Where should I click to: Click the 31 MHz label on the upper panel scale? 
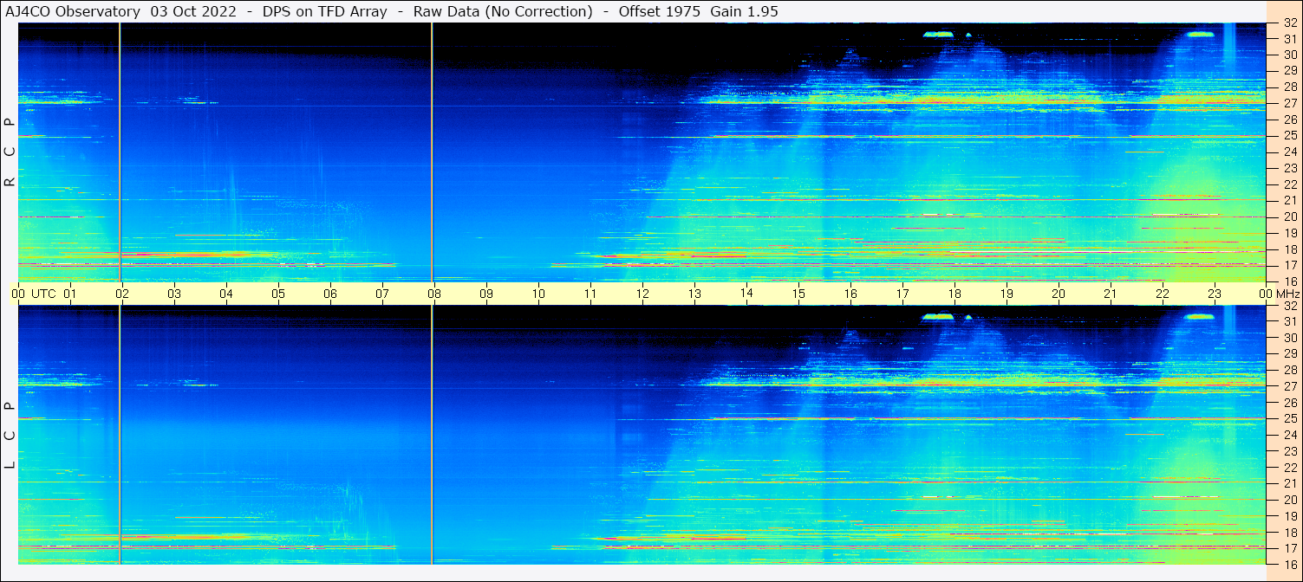click(x=1289, y=39)
